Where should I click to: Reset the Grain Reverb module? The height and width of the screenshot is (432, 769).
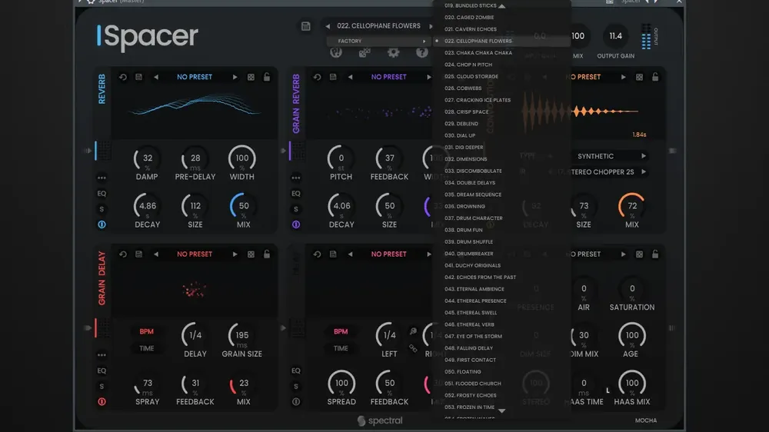click(318, 77)
